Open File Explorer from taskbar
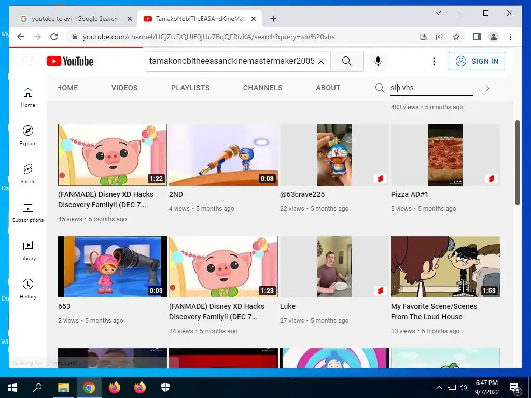 pos(63,388)
